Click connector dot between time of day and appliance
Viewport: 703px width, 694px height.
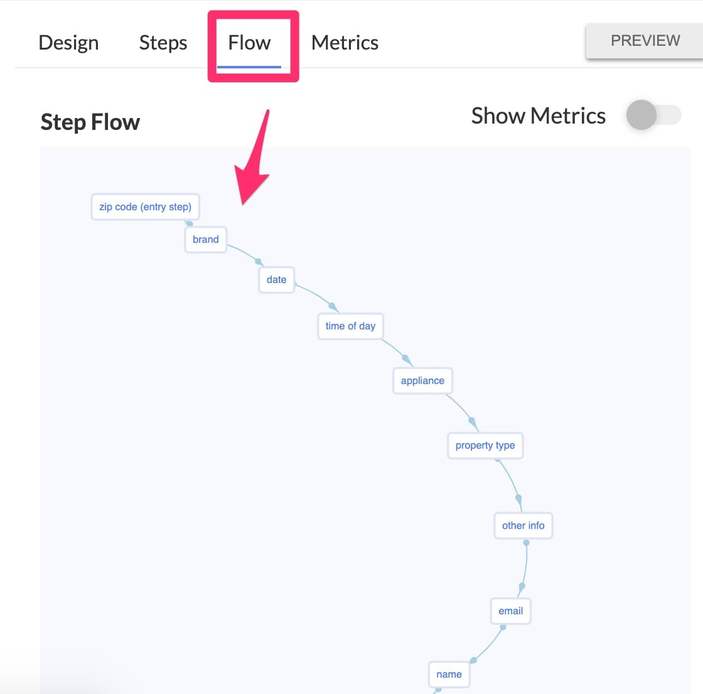coord(405,358)
